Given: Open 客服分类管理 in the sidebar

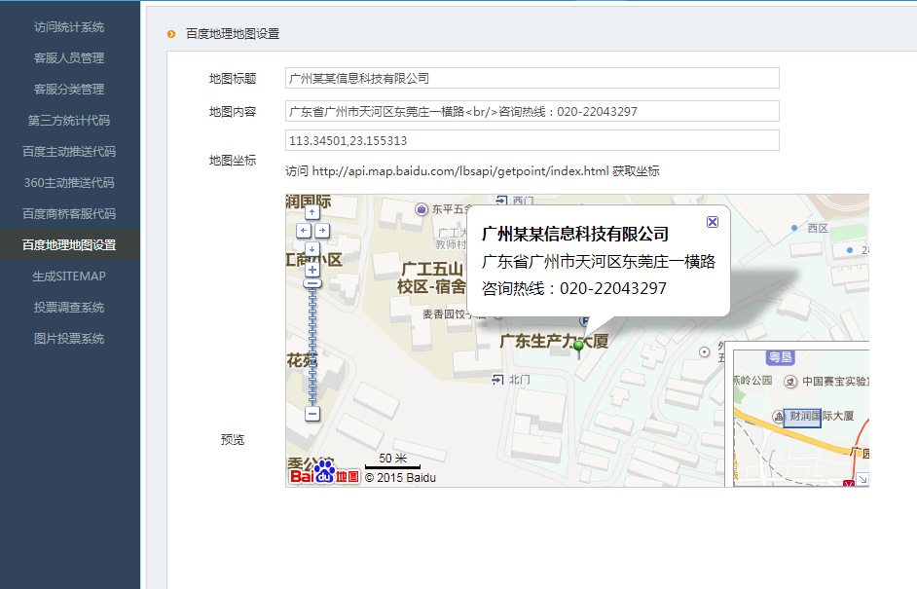Looking at the screenshot, I should [69, 89].
